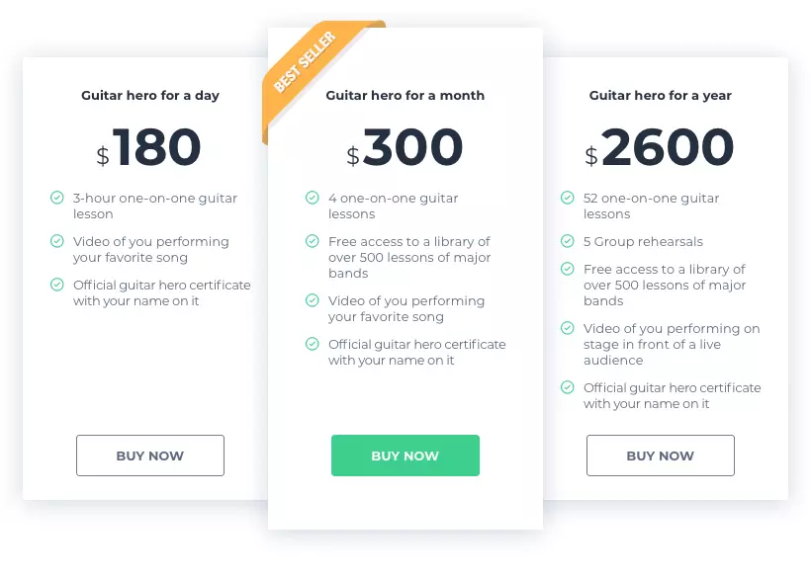Select the Guitar hero for a year heading
The height and width of the screenshot is (579, 811).
(660, 96)
